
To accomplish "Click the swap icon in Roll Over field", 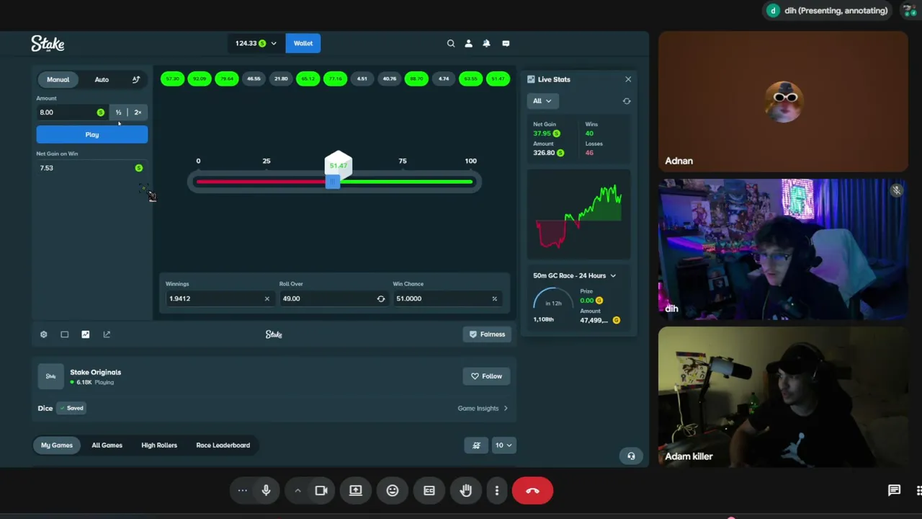I will [x=381, y=298].
